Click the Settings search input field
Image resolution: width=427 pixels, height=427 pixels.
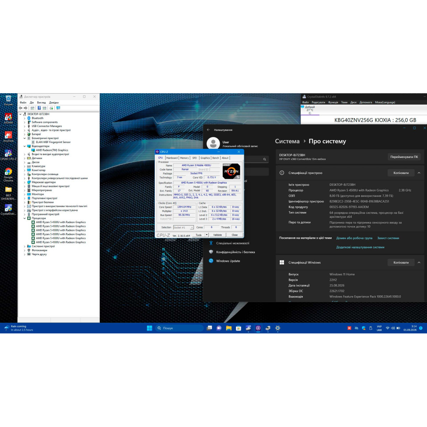click(x=237, y=159)
